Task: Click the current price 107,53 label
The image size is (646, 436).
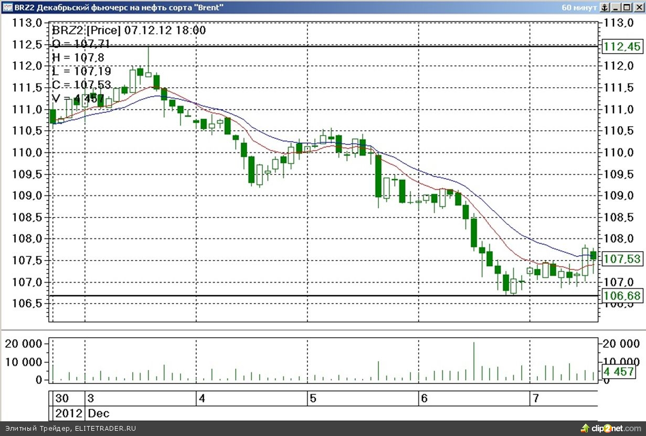Action: point(622,259)
